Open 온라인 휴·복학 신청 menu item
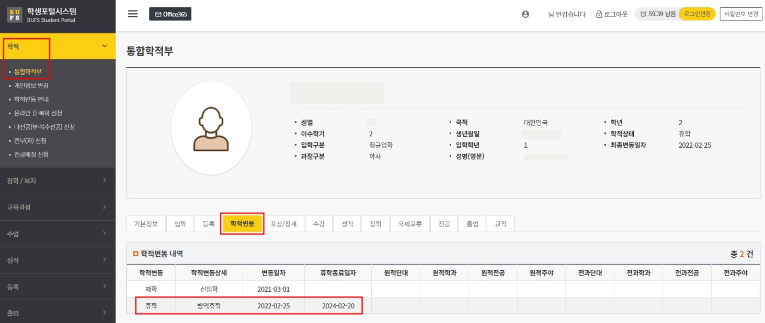Image resolution: width=765 pixels, height=323 pixels. pos(38,113)
